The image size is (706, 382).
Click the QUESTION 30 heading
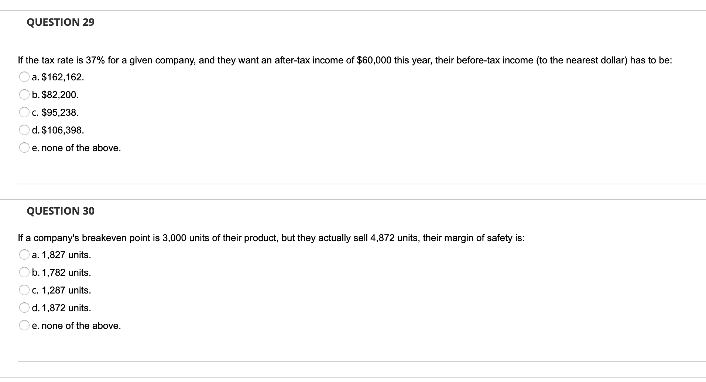[61, 211]
